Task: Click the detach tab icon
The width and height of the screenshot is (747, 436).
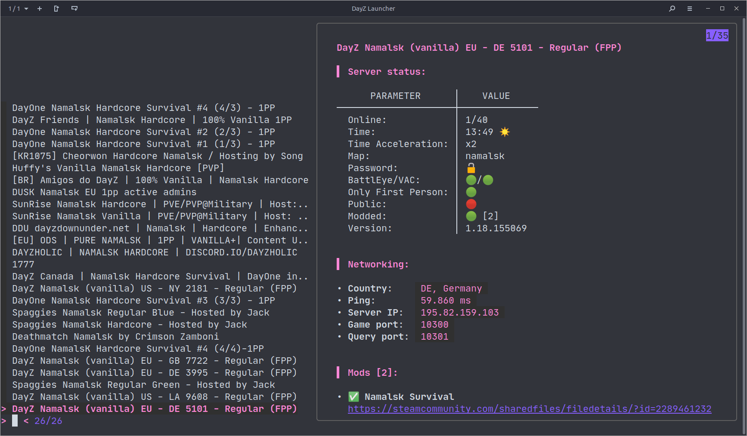Action: click(x=56, y=9)
